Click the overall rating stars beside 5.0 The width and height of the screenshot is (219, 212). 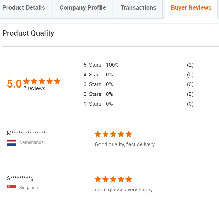[42, 81]
